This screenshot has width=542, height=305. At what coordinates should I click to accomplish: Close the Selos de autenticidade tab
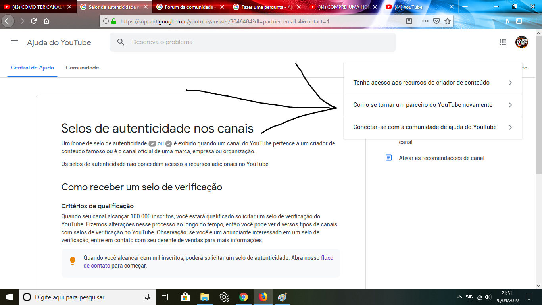click(x=146, y=7)
